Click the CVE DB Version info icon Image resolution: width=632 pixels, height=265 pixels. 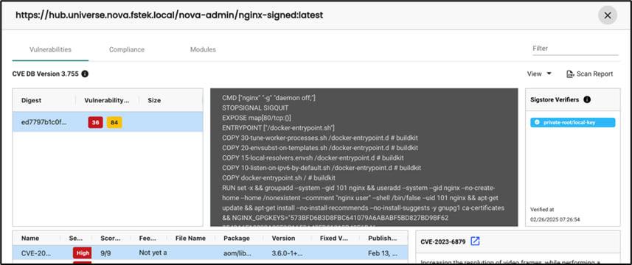click(x=85, y=74)
